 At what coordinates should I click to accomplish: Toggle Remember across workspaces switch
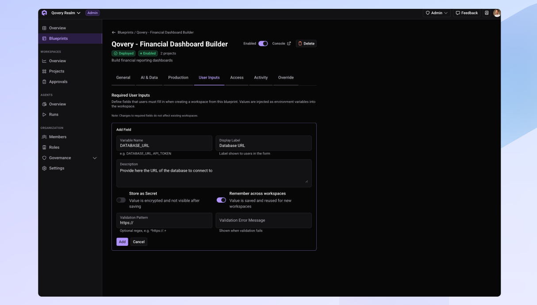coord(221,200)
